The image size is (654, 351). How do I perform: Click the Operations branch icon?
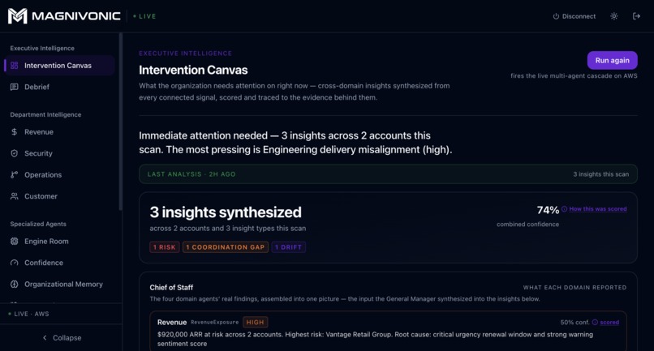point(14,174)
